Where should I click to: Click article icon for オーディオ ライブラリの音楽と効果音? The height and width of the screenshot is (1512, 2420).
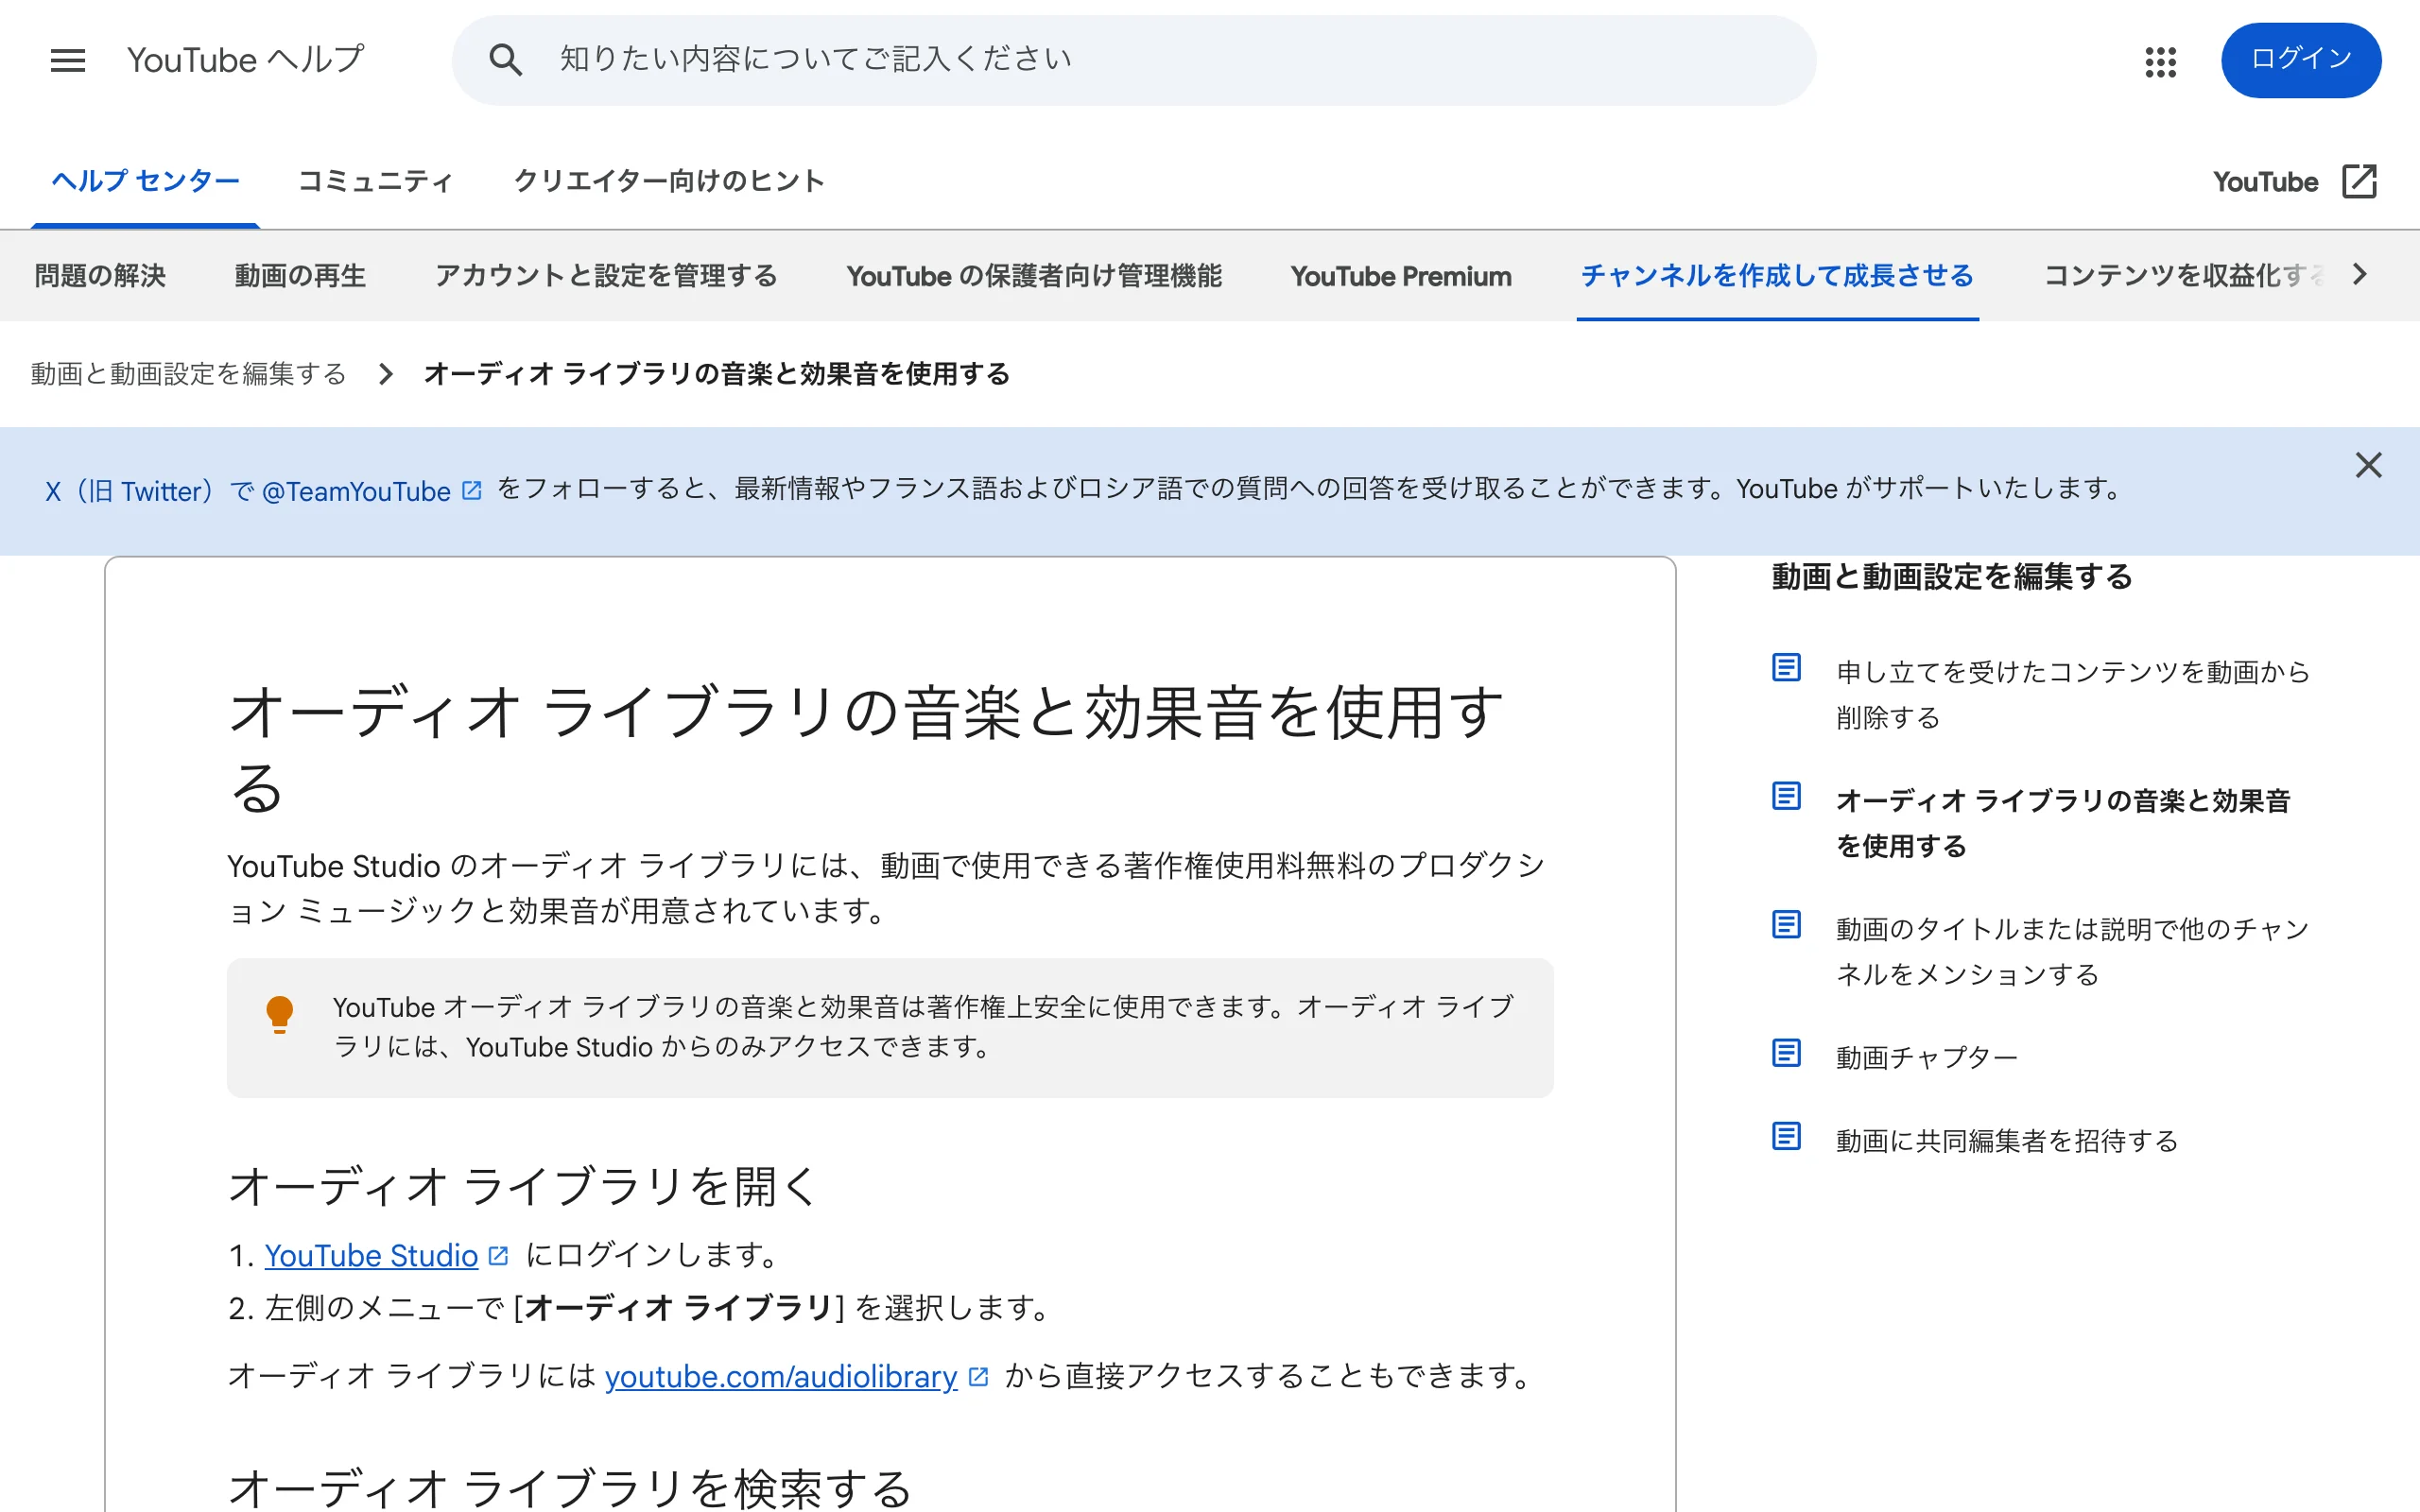tap(1786, 796)
